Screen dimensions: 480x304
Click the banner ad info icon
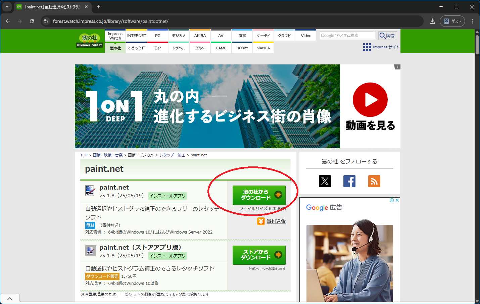(397, 67)
